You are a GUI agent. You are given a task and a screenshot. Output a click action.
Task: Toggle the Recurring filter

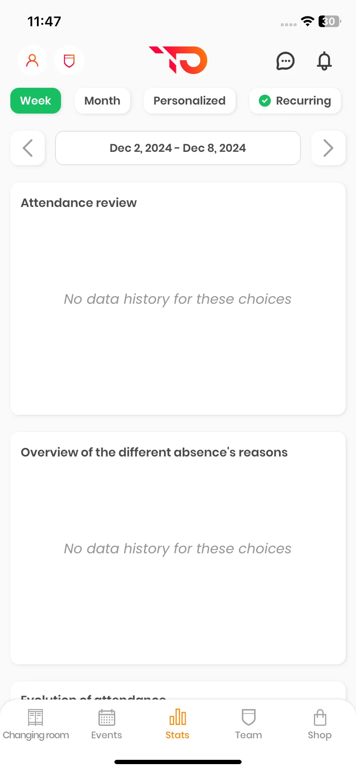pyautogui.click(x=295, y=101)
